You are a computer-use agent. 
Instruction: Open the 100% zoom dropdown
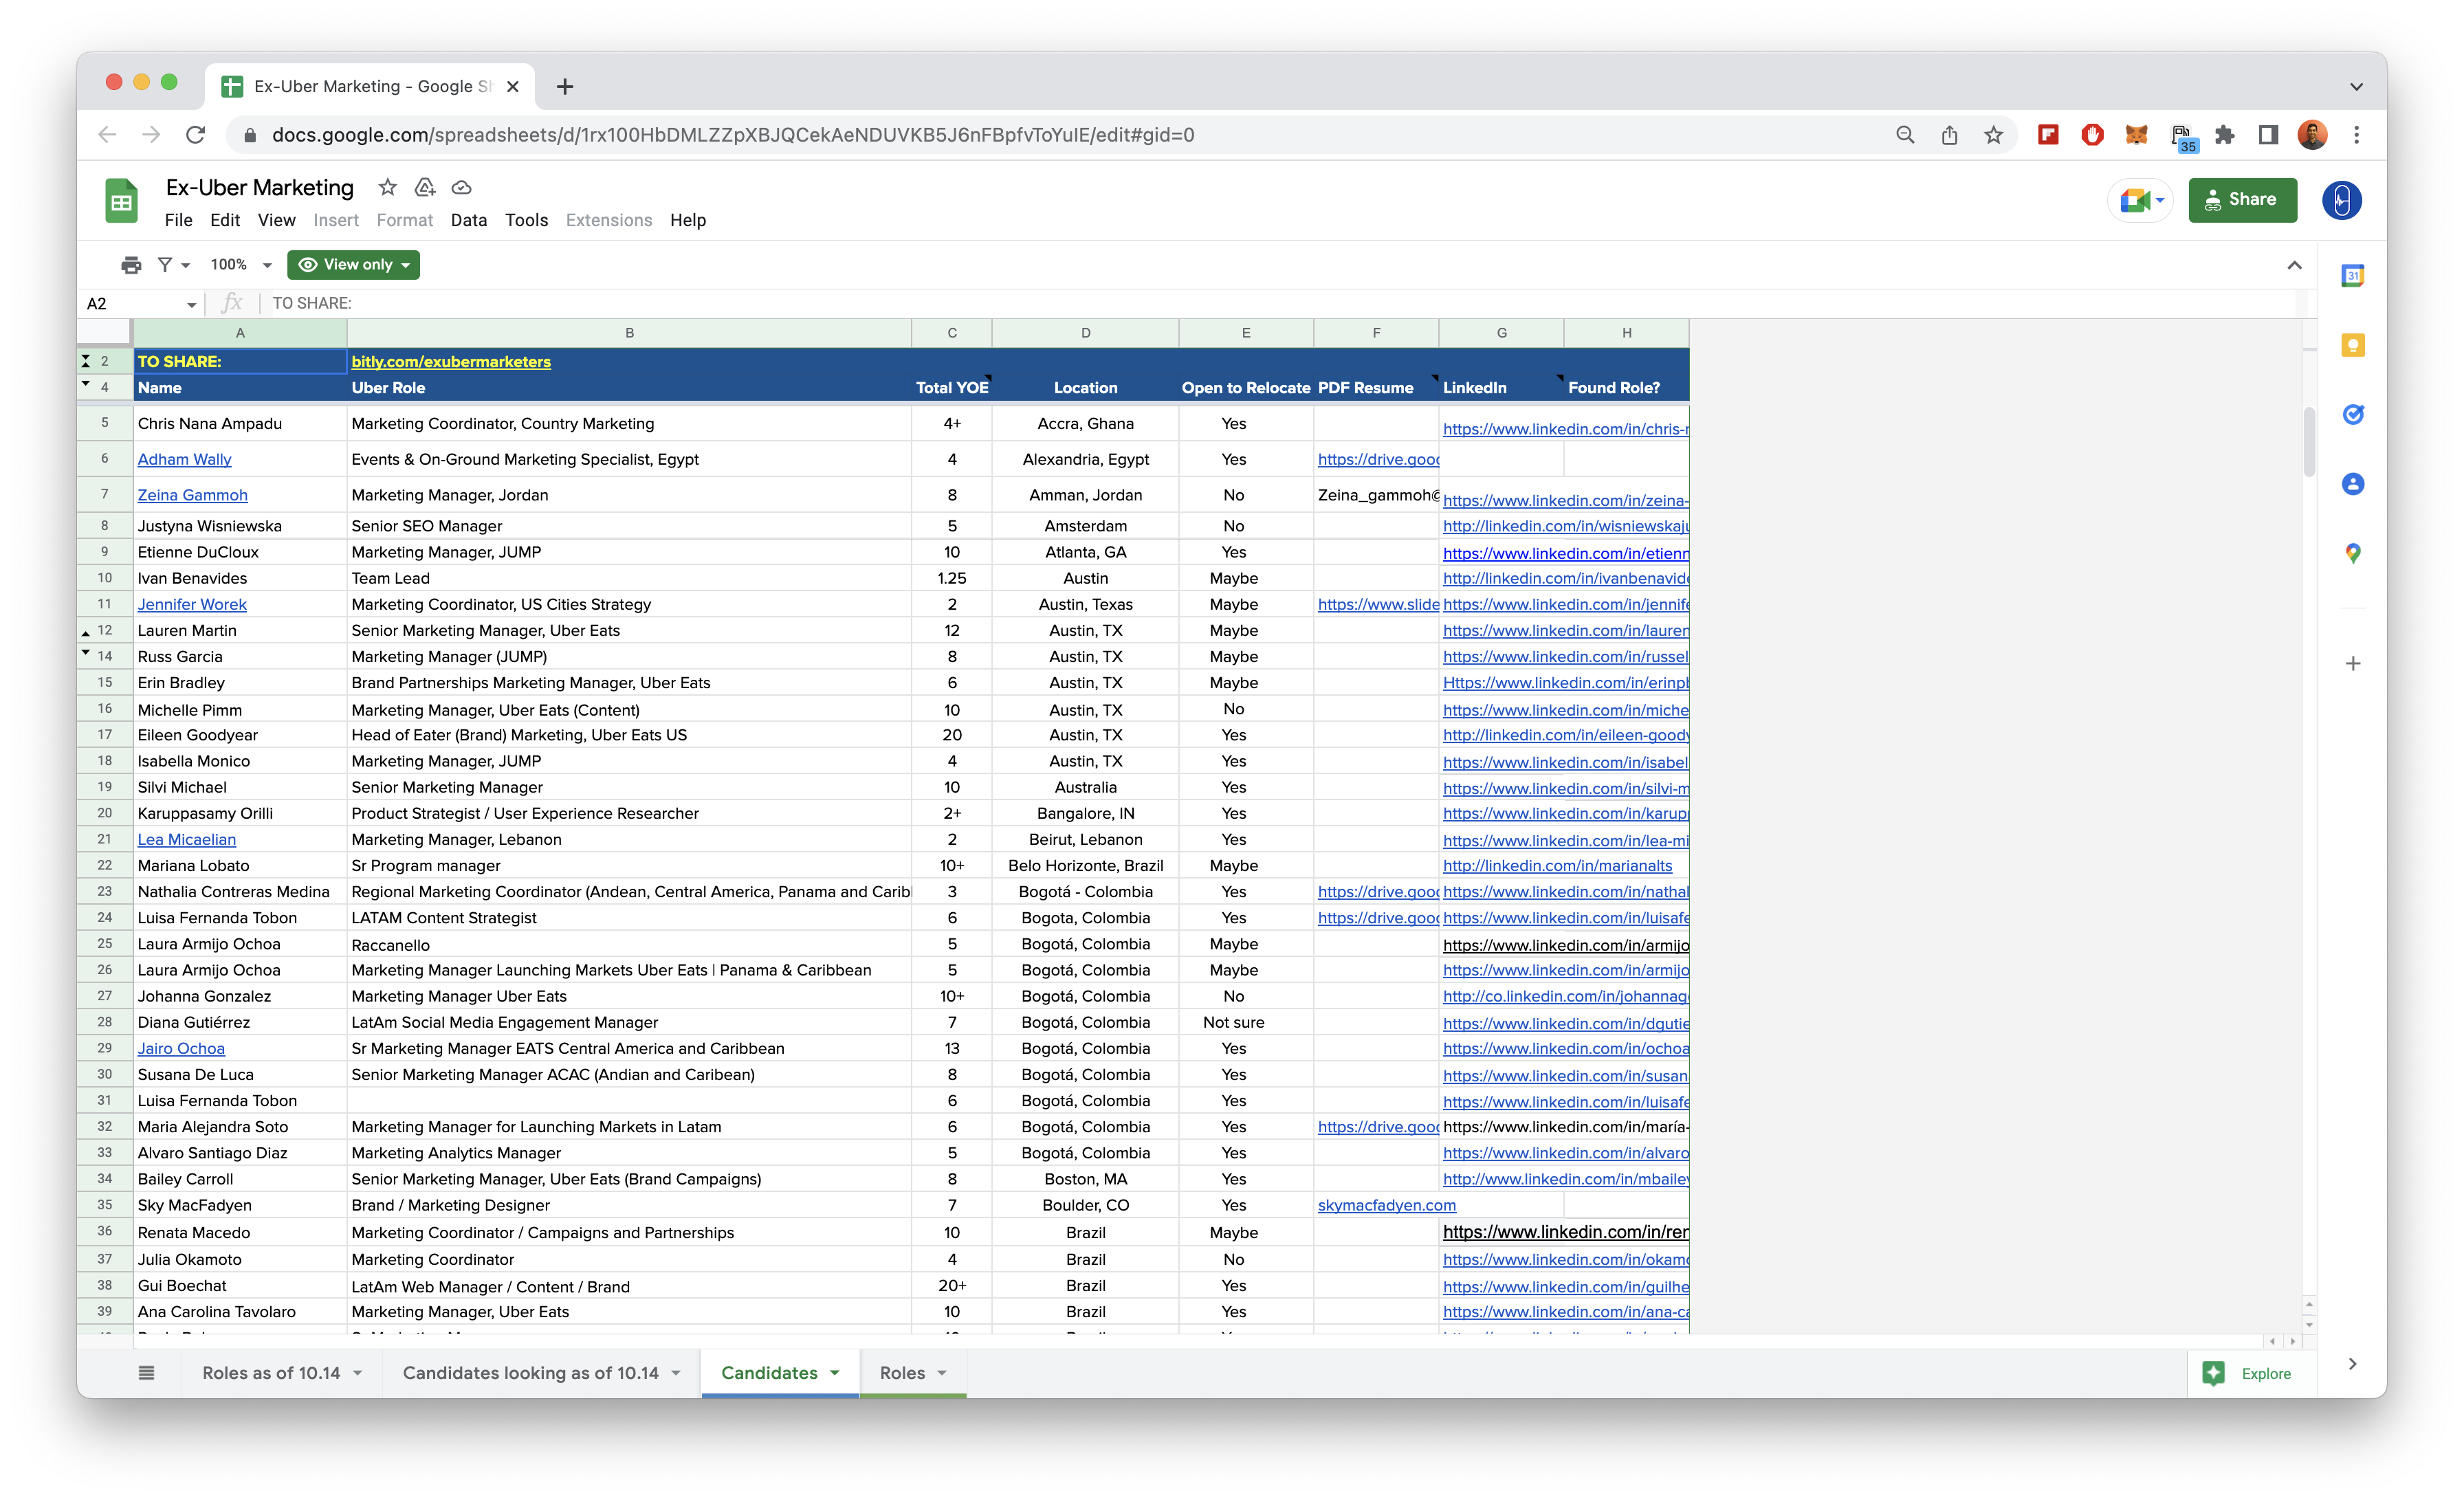click(x=240, y=265)
